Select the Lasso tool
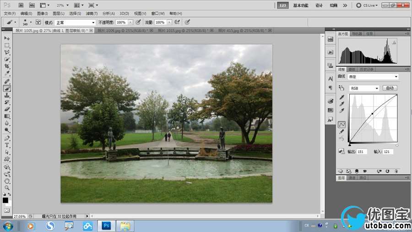Screen dimensions: 412x232 point(7,52)
